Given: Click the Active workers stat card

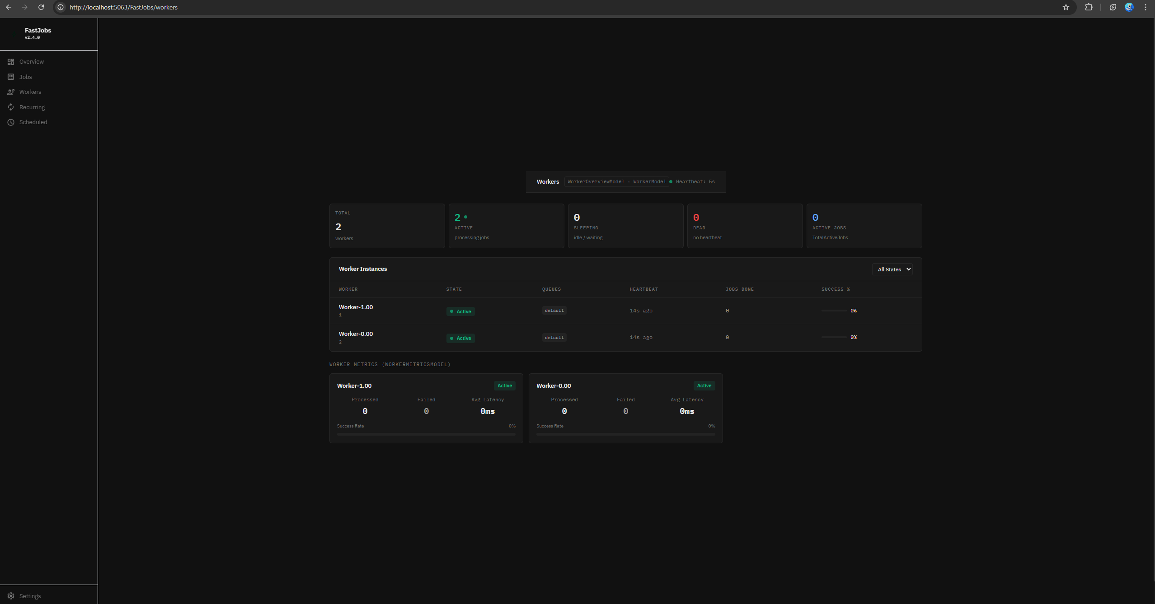Looking at the screenshot, I should (x=507, y=226).
